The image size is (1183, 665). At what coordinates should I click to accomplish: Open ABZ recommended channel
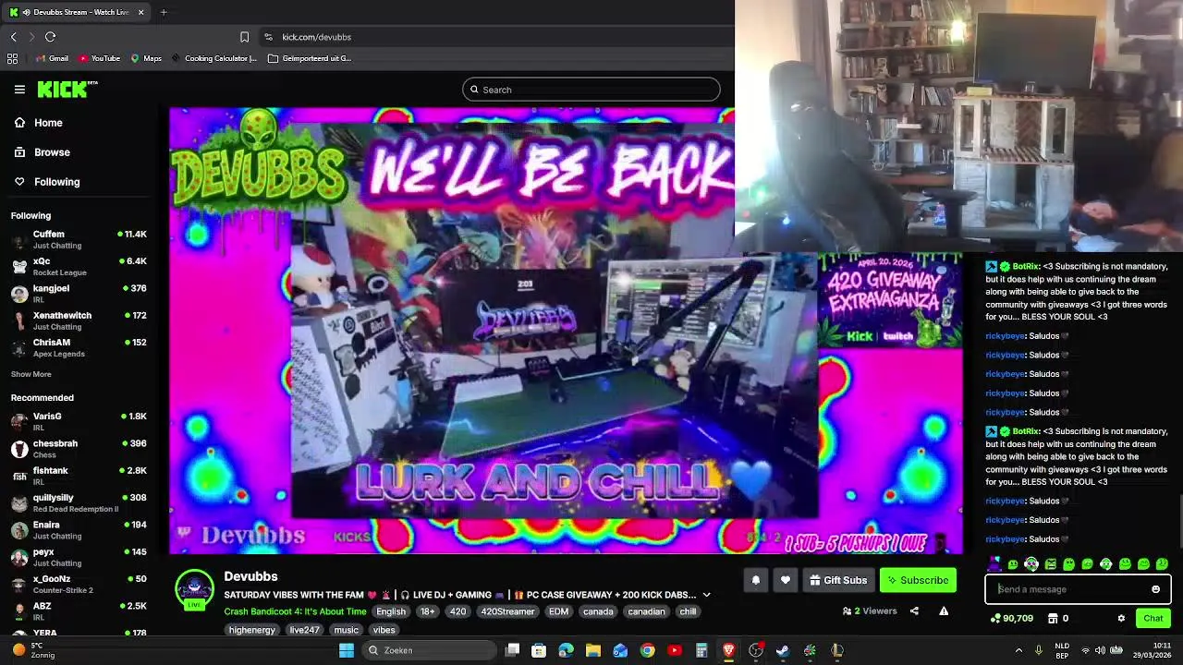[79, 611]
